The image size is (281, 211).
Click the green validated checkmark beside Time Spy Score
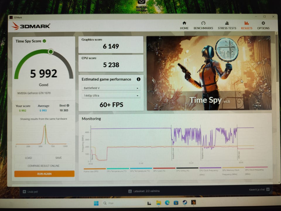[x=44, y=41]
